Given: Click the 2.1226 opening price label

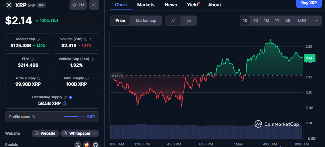Looking at the screenshot, I should click(x=117, y=76).
